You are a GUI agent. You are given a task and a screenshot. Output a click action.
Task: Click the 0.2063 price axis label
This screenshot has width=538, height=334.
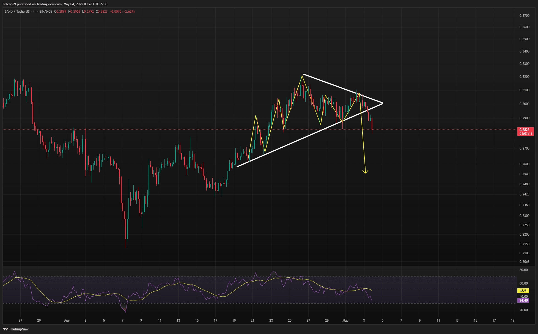point(524,262)
